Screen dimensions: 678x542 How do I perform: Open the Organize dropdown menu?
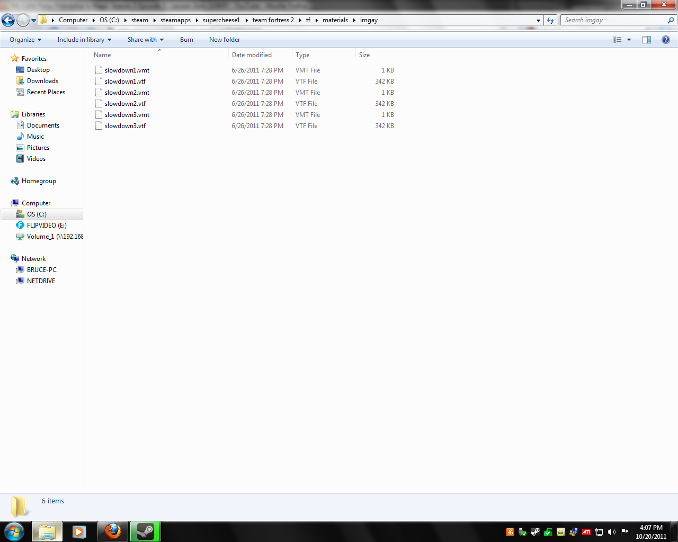click(x=25, y=40)
